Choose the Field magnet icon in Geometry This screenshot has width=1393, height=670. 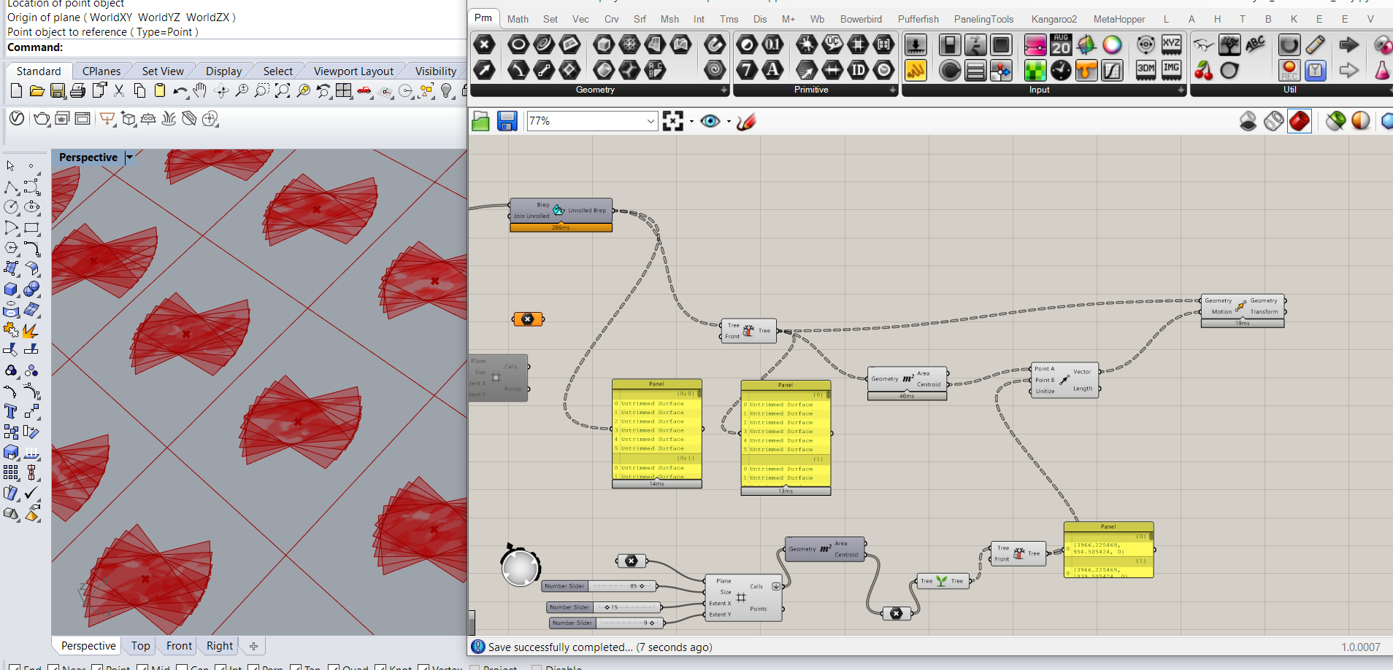pos(715,44)
